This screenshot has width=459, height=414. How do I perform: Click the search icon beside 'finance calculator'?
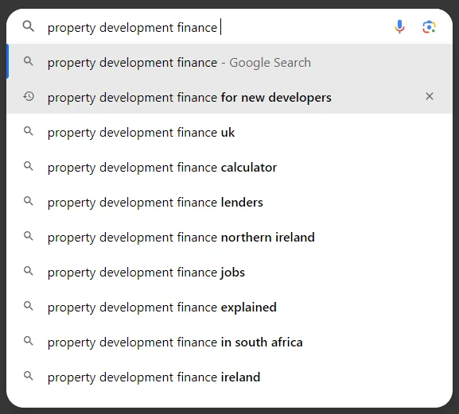(x=29, y=166)
